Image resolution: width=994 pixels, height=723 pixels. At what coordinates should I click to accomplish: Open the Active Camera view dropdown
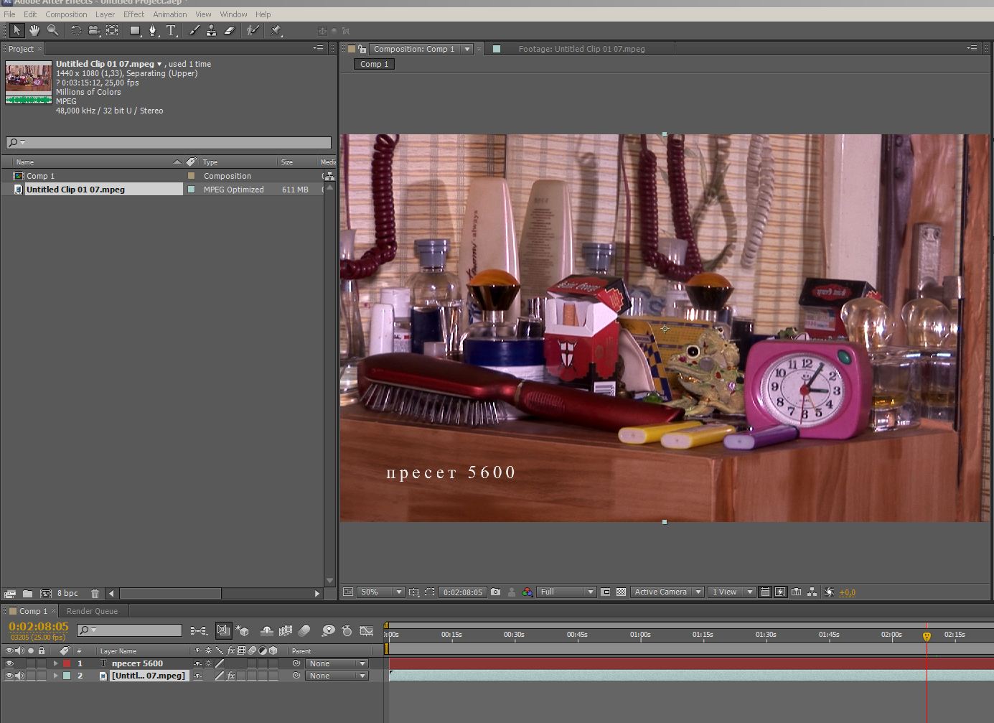667,592
